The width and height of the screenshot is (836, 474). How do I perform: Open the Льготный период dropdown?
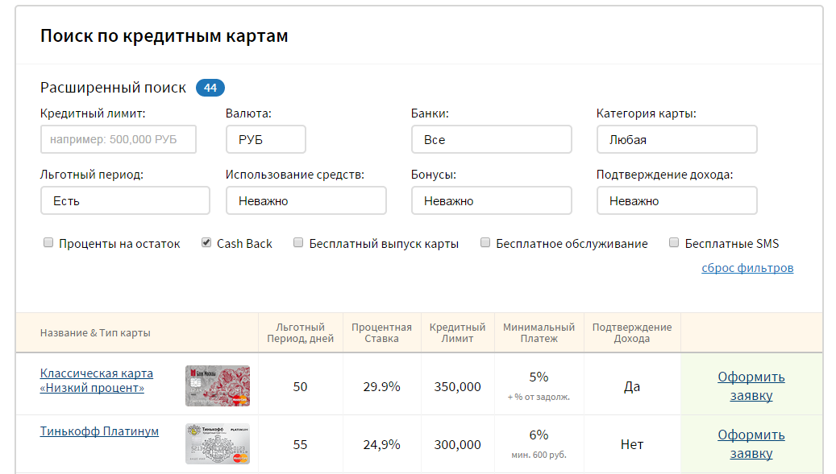tap(125, 200)
